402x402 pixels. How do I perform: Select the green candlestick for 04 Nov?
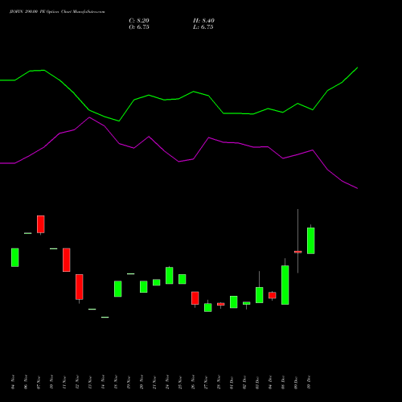[x=15, y=257]
